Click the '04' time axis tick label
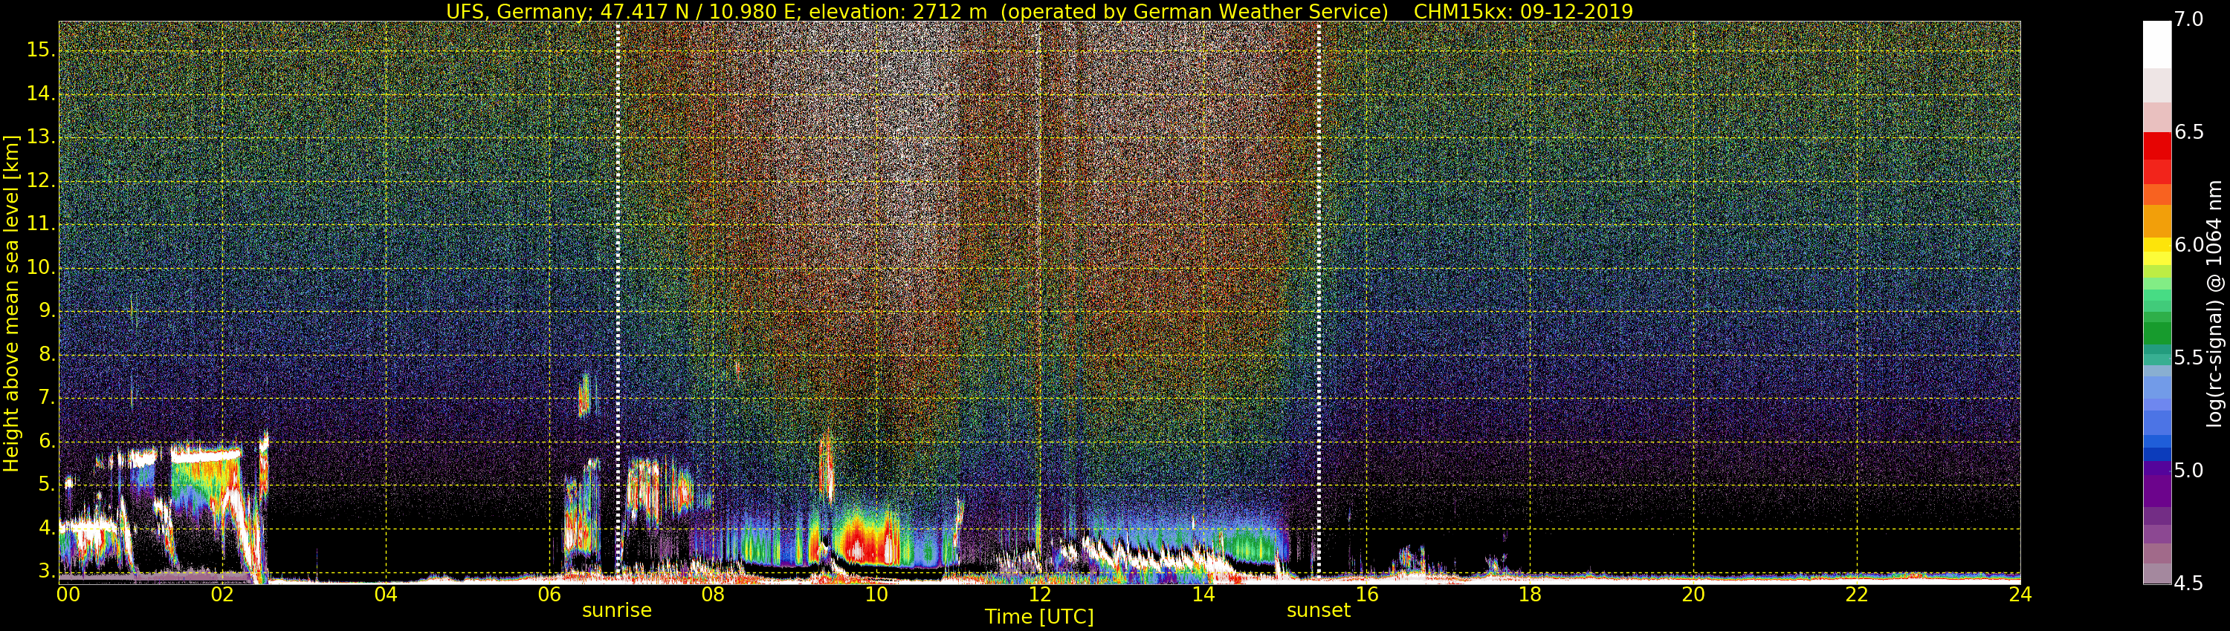Image resolution: width=2230 pixels, height=631 pixels. (386, 595)
